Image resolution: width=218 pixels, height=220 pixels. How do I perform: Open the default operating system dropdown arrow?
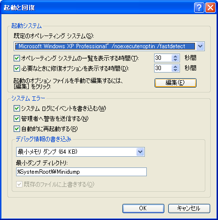tap(200, 46)
